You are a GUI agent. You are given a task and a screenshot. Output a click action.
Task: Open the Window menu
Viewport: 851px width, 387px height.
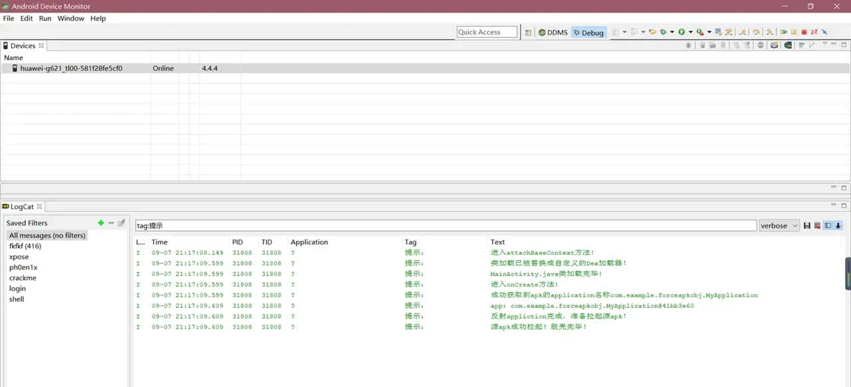(x=70, y=19)
